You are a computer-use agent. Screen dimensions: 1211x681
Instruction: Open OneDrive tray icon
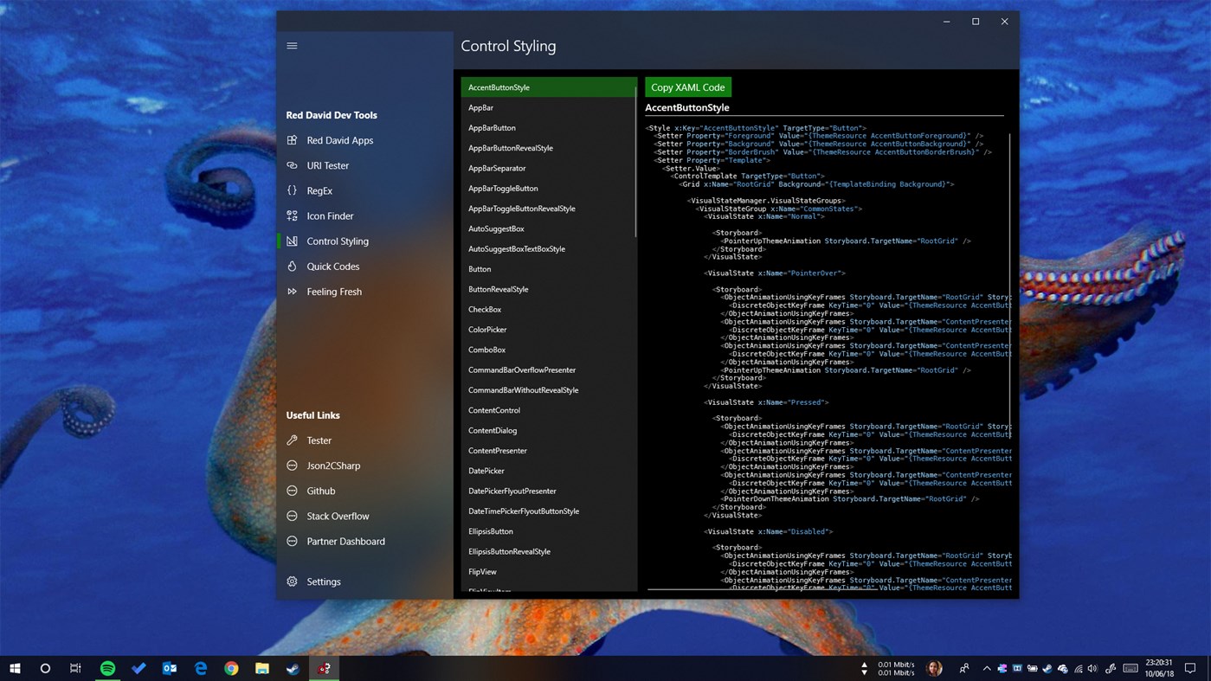(1063, 668)
